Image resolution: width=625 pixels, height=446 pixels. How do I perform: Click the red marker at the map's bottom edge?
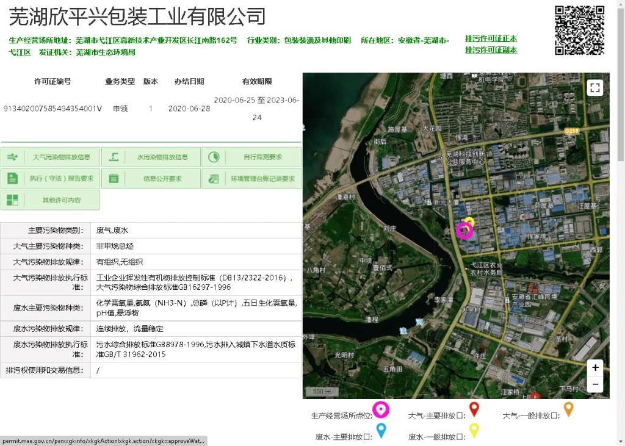[x=535, y=395]
